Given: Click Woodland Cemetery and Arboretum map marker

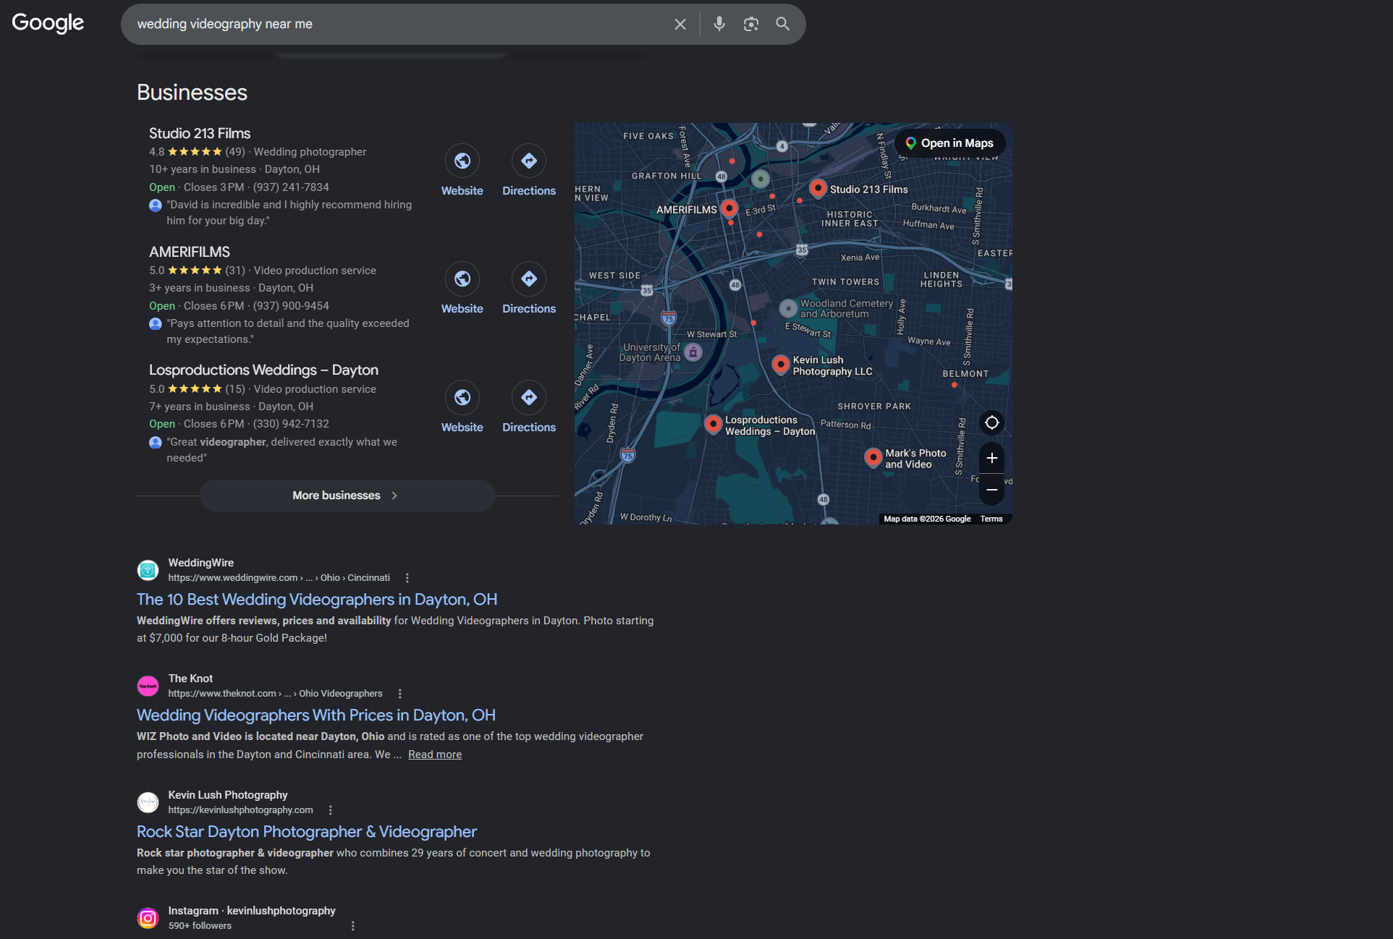Looking at the screenshot, I should click(788, 309).
